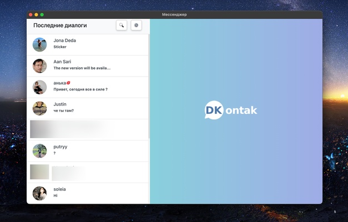Click 'The new version will be availa...' preview

click(x=82, y=68)
